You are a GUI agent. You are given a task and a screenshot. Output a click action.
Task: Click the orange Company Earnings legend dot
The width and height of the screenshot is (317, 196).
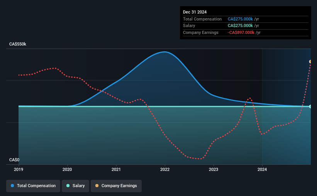tap(97, 186)
